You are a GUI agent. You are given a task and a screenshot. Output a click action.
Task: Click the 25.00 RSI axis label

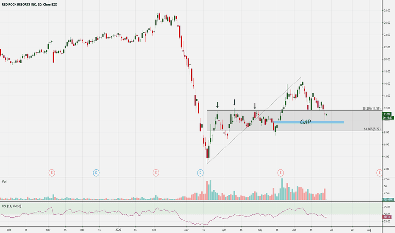(387, 222)
